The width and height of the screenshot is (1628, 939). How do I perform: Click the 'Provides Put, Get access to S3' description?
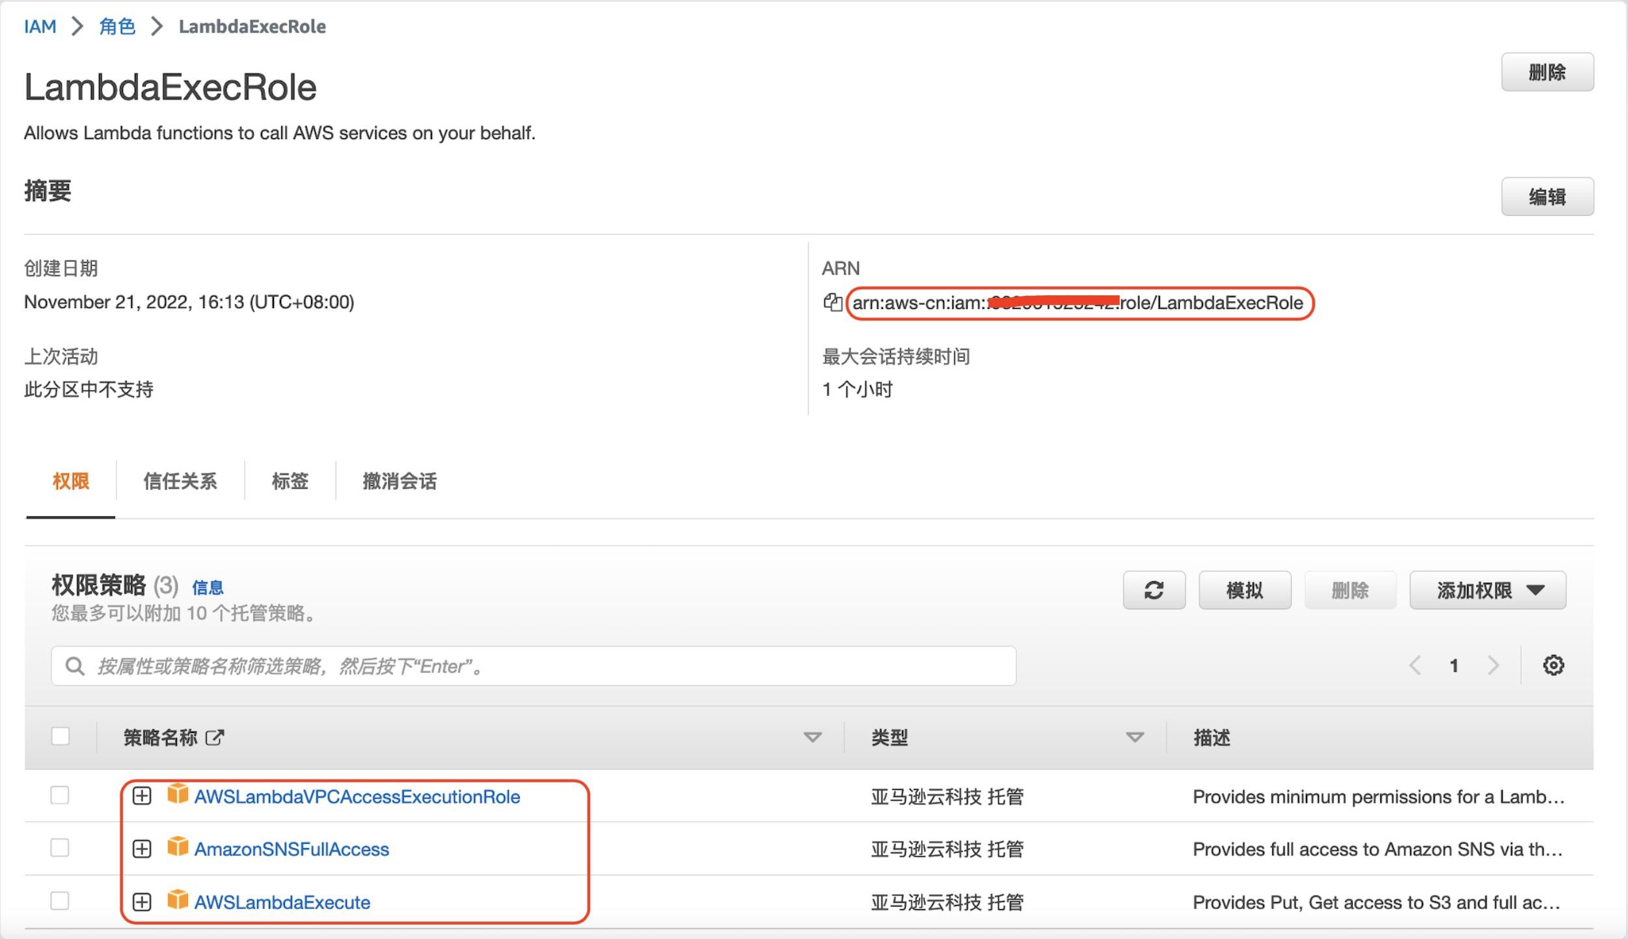1377,903
